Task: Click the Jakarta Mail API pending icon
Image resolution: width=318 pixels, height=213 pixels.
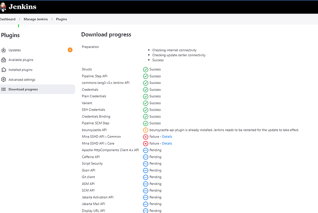Action: [146, 204]
